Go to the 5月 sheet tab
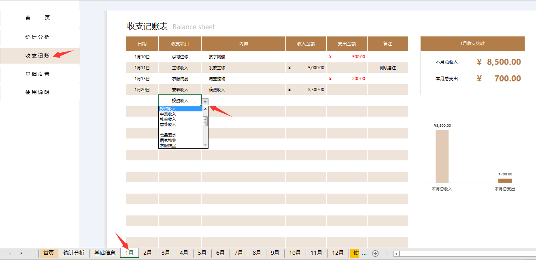 [202, 253]
